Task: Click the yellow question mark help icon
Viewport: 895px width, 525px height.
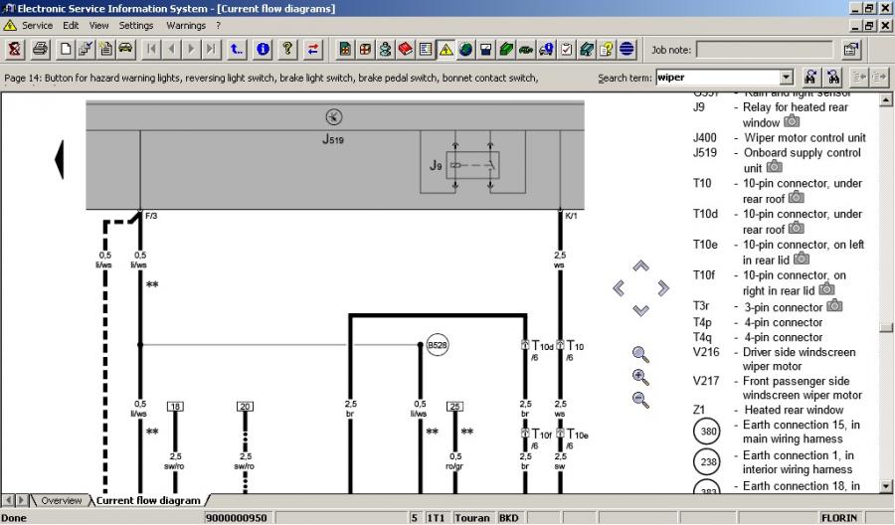Action: pyautogui.click(x=287, y=49)
